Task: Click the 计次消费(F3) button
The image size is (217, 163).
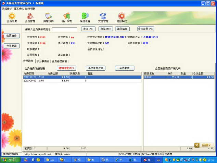Action: [x=95, y=68]
